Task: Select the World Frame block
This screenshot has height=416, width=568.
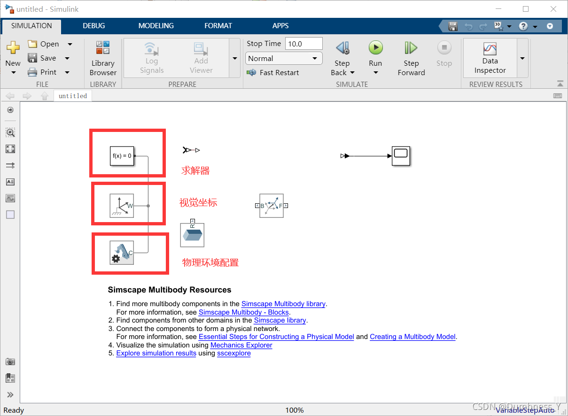Action: click(x=122, y=206)
